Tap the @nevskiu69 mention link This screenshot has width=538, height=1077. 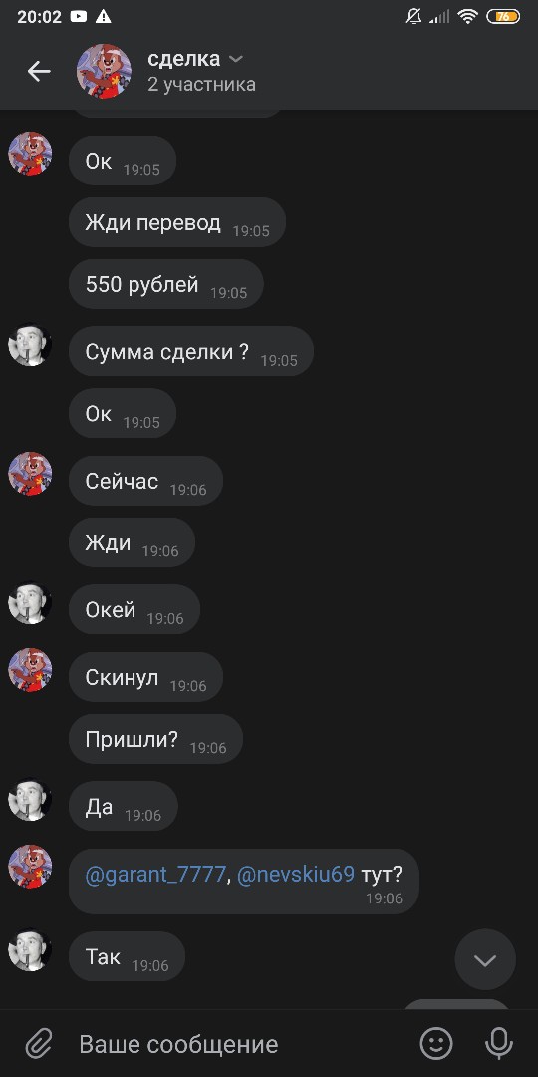296,874
